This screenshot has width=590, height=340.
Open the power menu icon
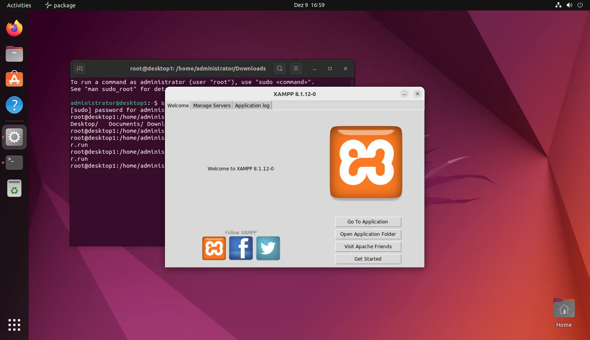pos(580,5)
